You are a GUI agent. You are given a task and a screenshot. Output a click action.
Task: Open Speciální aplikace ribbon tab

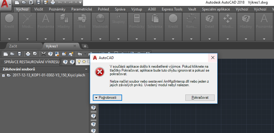216,9
